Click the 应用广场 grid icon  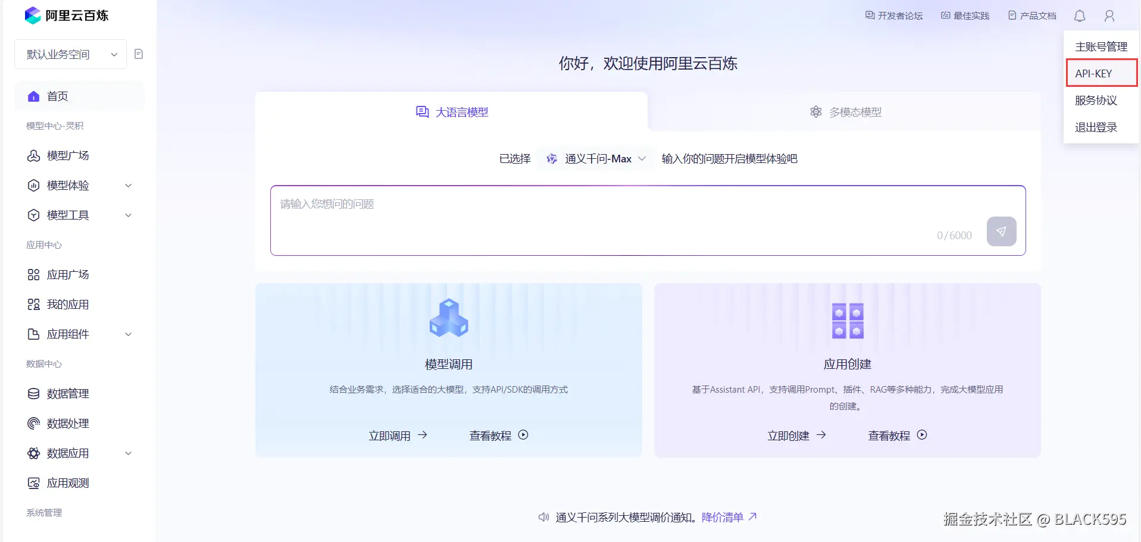(34, 275)
